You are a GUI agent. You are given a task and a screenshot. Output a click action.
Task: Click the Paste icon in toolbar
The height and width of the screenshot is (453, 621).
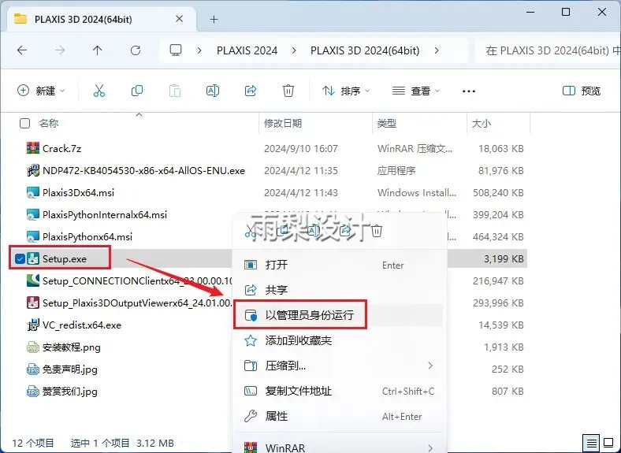click(x=175, y=91)
